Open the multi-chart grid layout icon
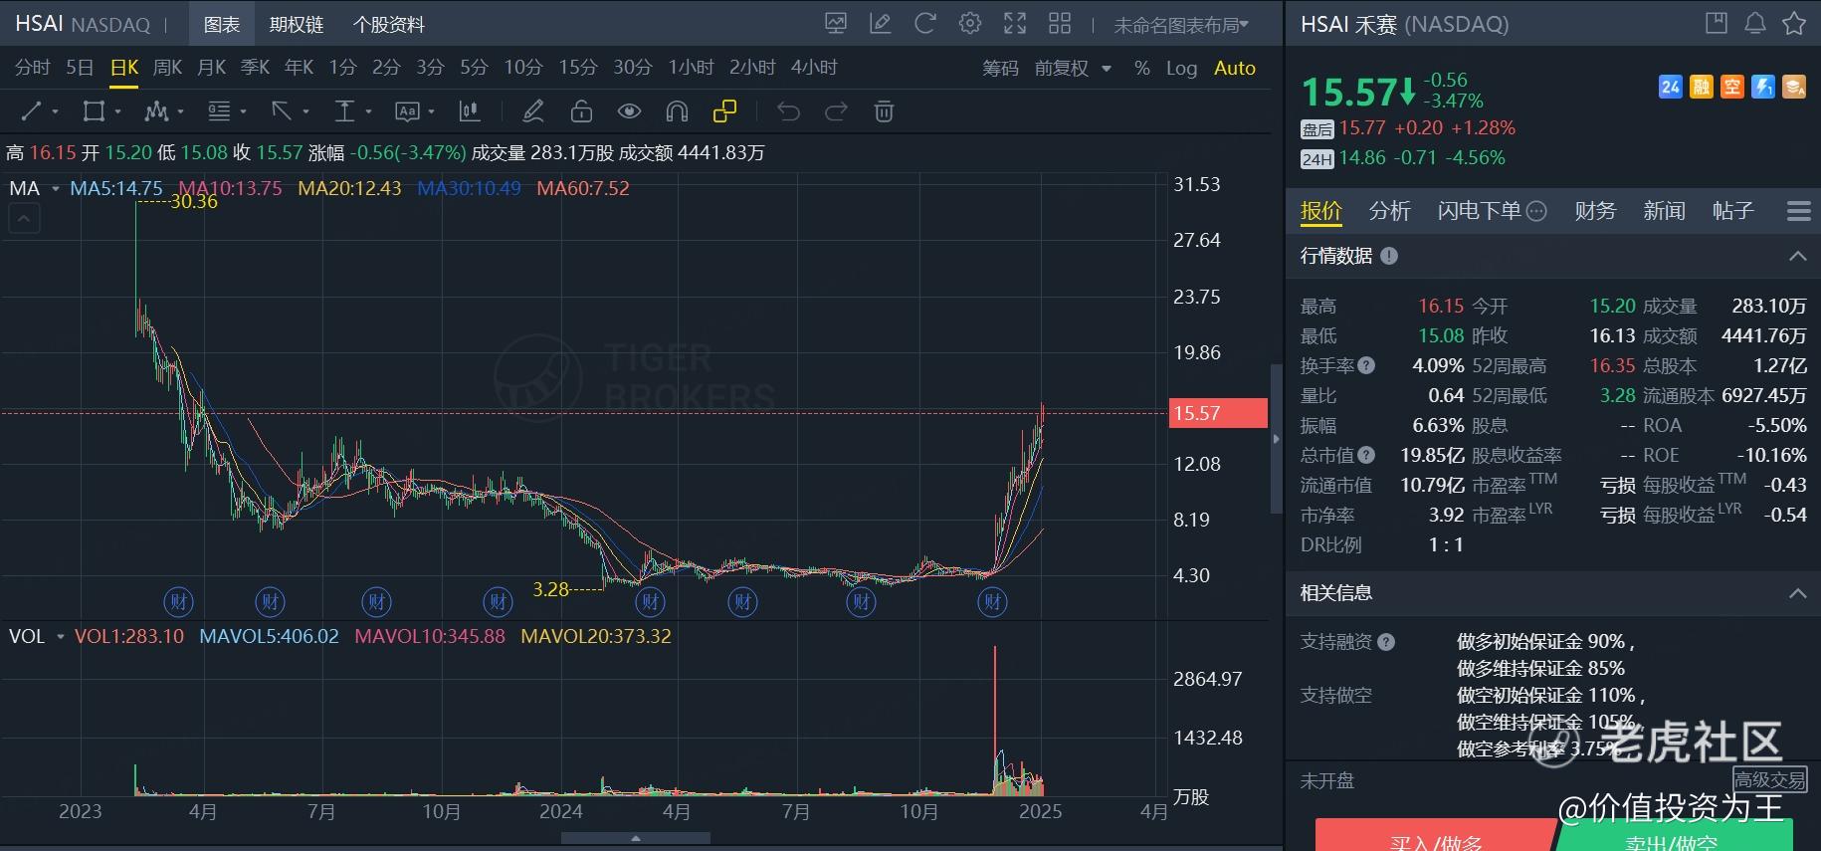1821x851 pixels. click(1060, 24)
